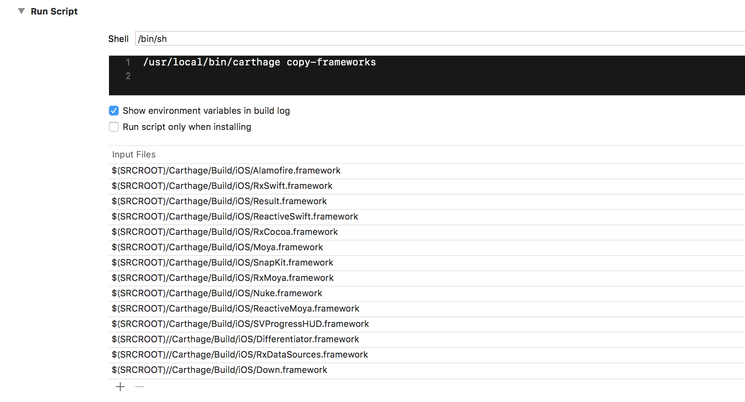Select the RxMoya.framework input file row
Image resolution: width=745 pixels, height=402 pixels.
coord(223,278)
